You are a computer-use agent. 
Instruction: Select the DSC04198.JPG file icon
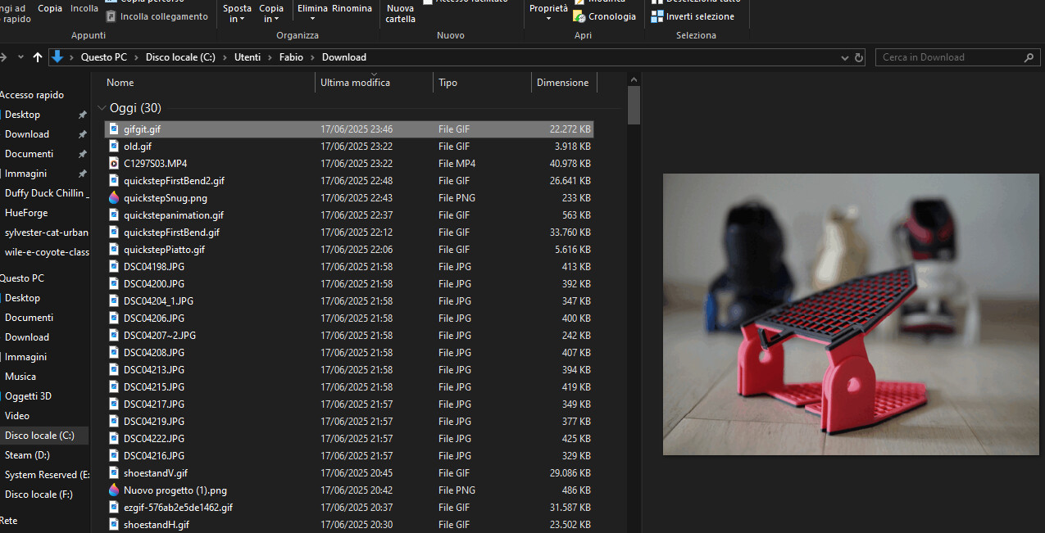point(115,267)
